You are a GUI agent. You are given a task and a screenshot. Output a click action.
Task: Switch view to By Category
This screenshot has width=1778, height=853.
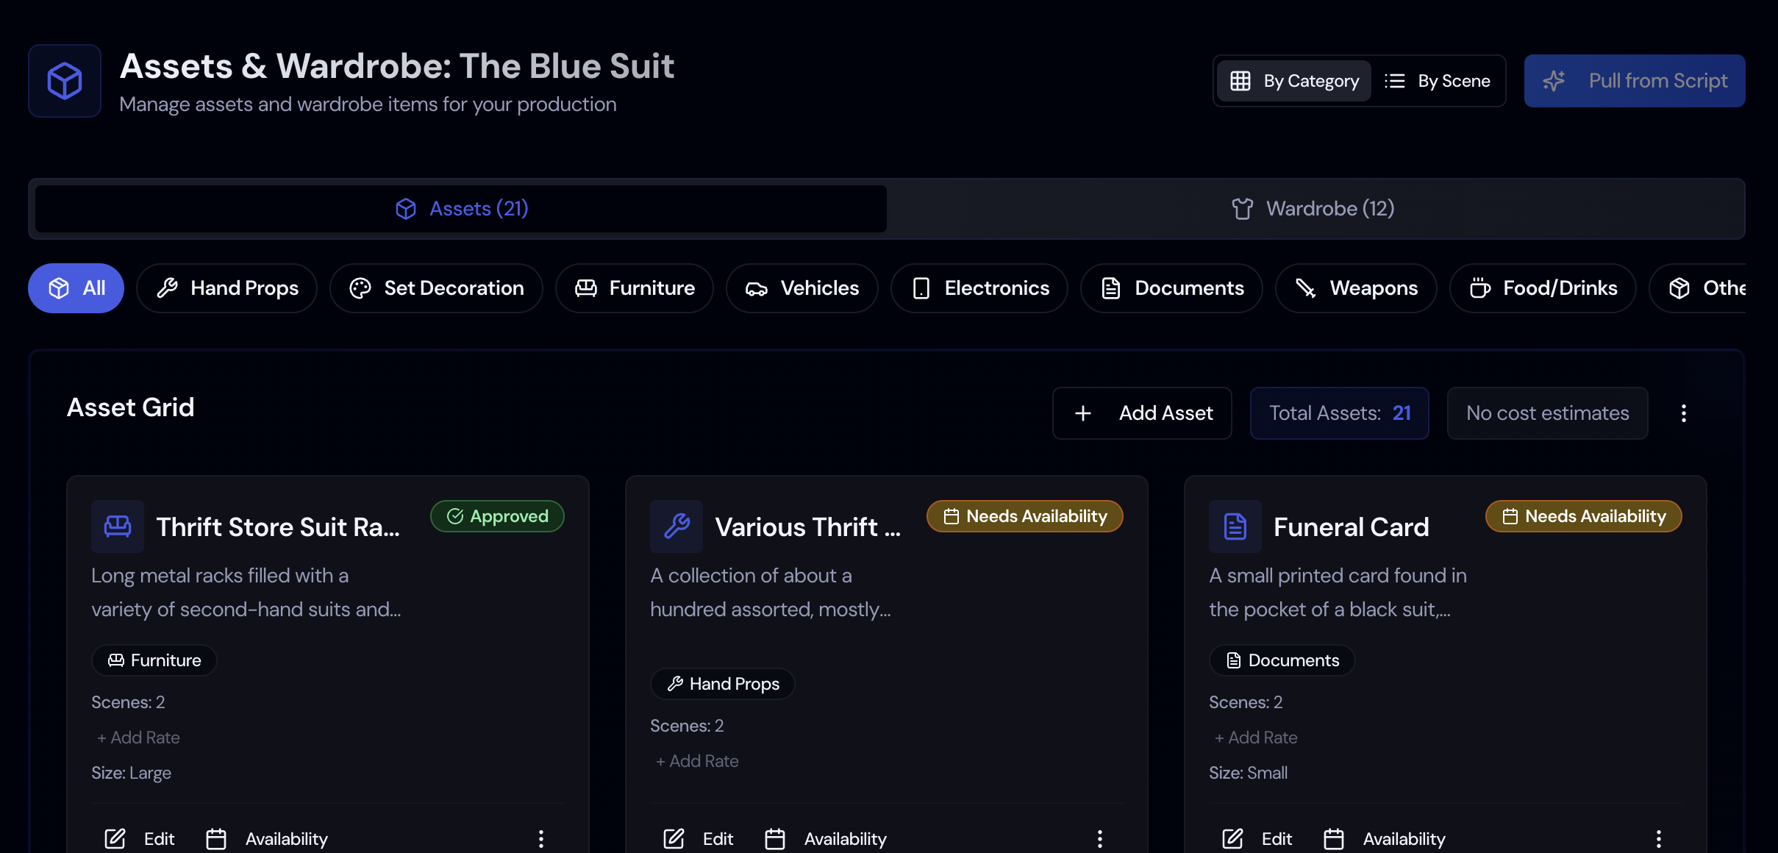(1294, 81)
